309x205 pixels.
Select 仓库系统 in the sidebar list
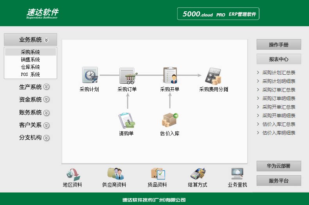click(x=31, y=67)
